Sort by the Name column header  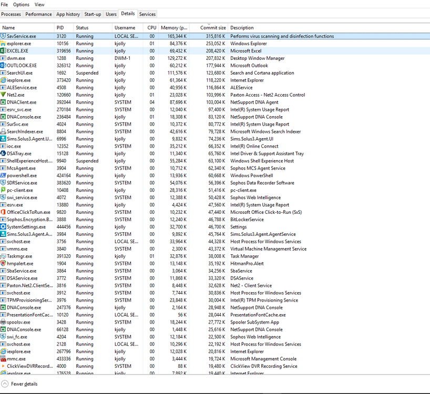click(x=27, y=28)
